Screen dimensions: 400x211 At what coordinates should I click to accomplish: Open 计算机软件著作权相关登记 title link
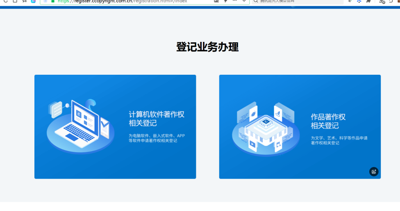(x=157, y=119)
